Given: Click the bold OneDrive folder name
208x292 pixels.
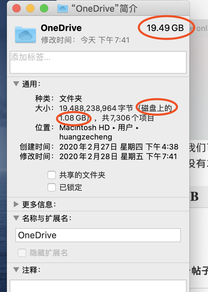Looking at the screenshot, I should point(61,28).
